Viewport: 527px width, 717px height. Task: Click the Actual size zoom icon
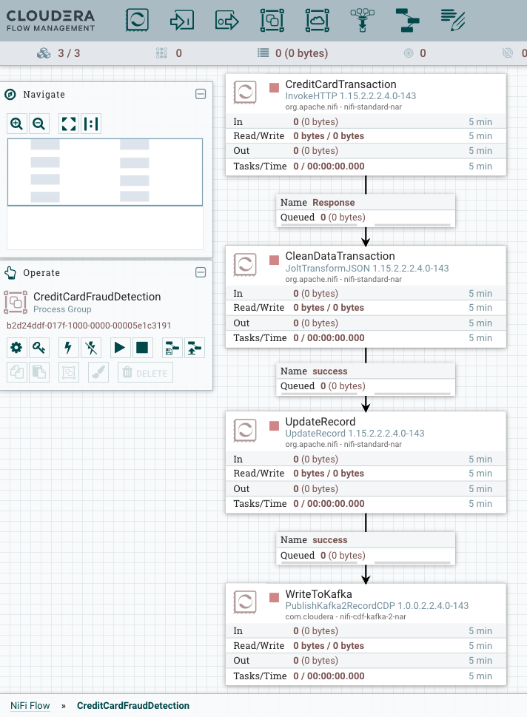pos(91,124)
